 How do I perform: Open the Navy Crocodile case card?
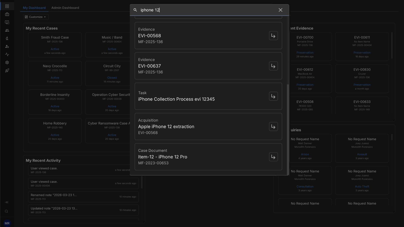[x=55, y=73]
